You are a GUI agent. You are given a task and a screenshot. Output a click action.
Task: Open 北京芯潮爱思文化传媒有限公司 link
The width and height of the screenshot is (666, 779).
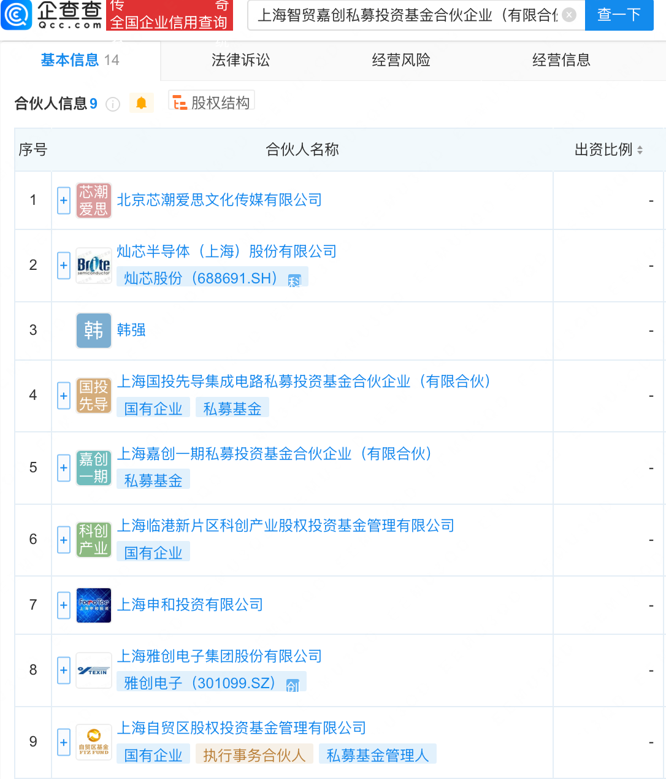pyautogui.click(x=220, y=200)
